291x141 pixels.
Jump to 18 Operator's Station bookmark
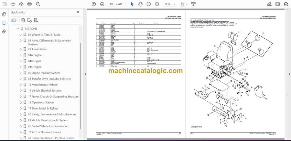point(41,102)
